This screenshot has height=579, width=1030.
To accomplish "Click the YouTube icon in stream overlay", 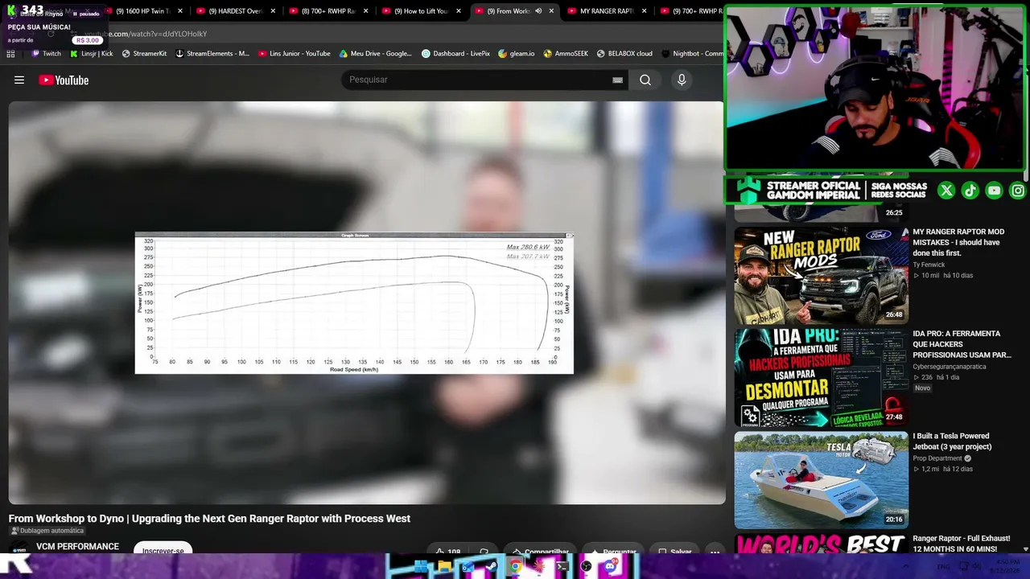I will (995, 191).
